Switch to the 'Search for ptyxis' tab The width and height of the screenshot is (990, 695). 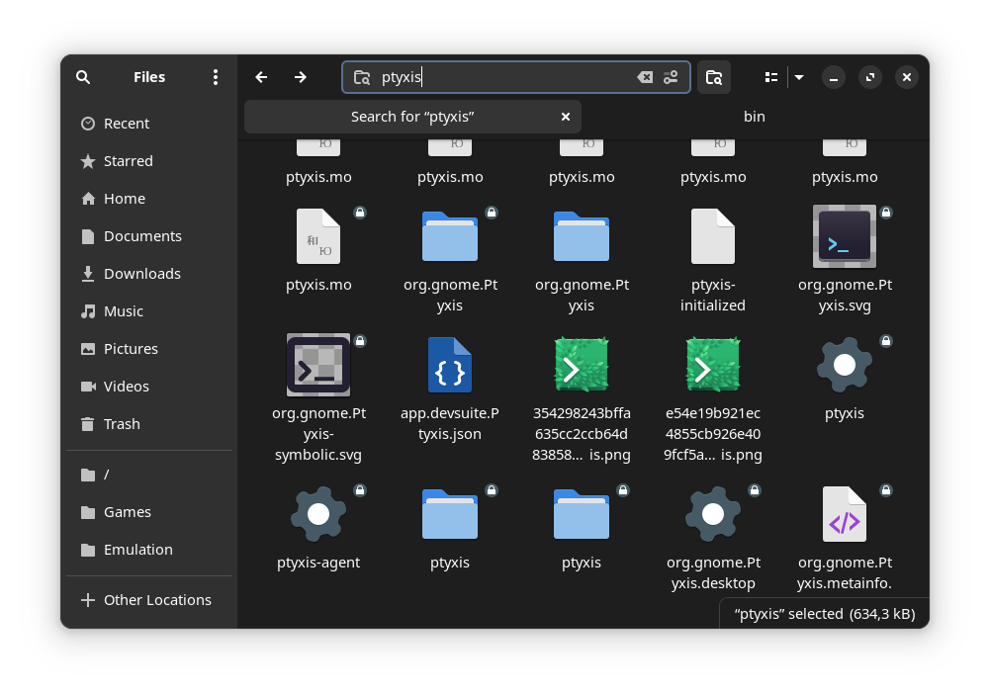tap(412, 117)
